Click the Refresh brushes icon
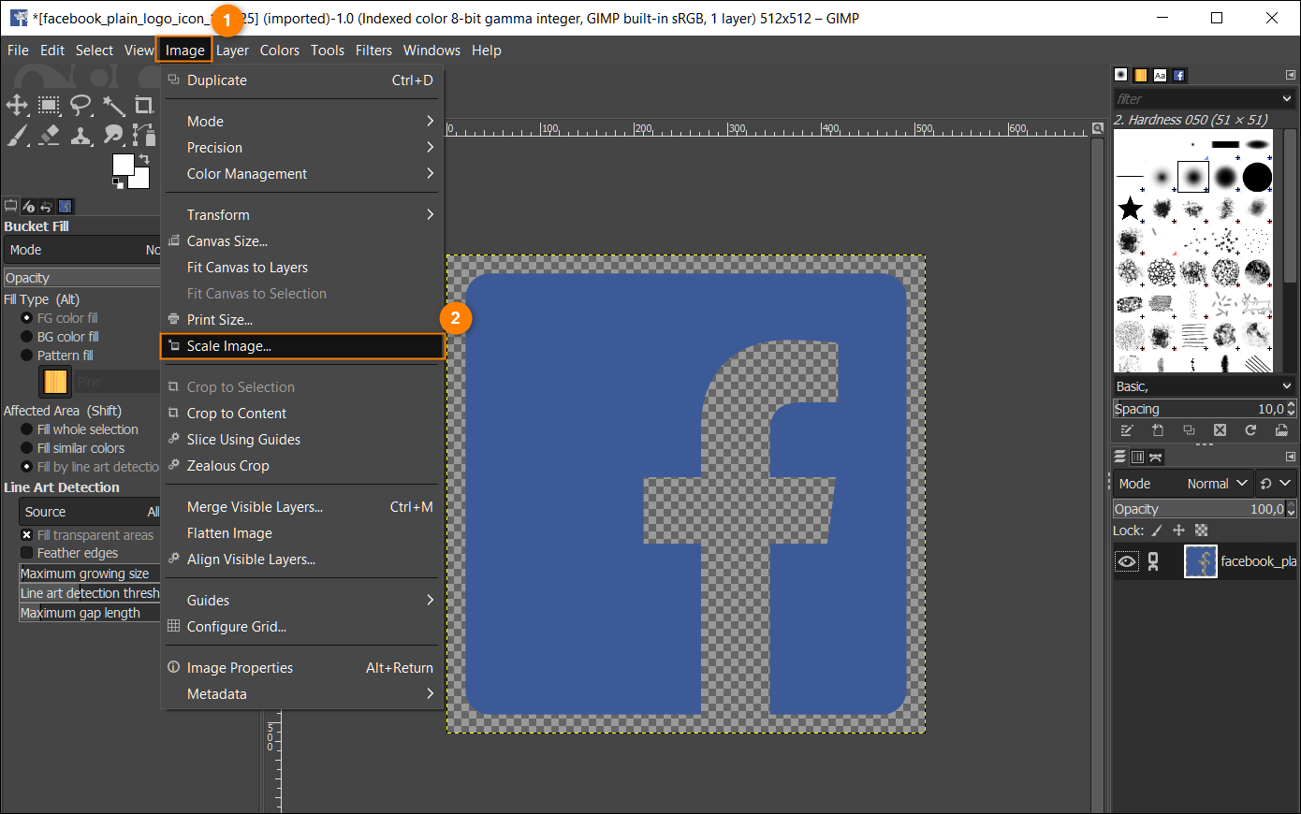Screen dimensions: 1301x814 pyautogui.click(x=1250, y=430)
